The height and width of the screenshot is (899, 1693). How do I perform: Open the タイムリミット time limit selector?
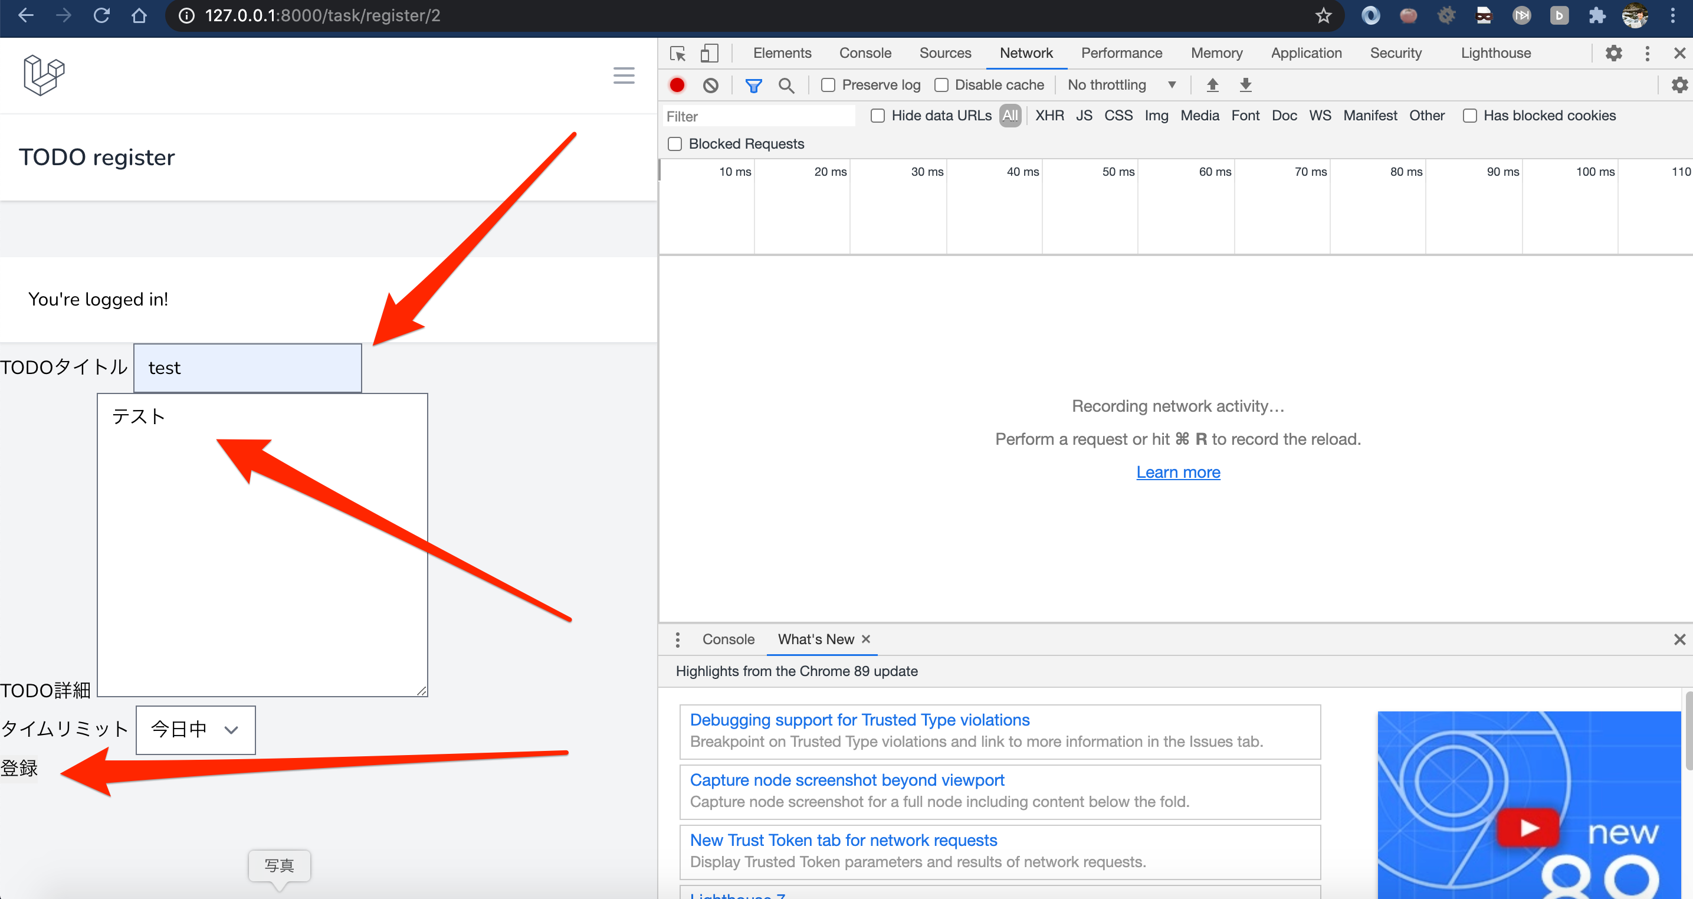coord(195,730)
